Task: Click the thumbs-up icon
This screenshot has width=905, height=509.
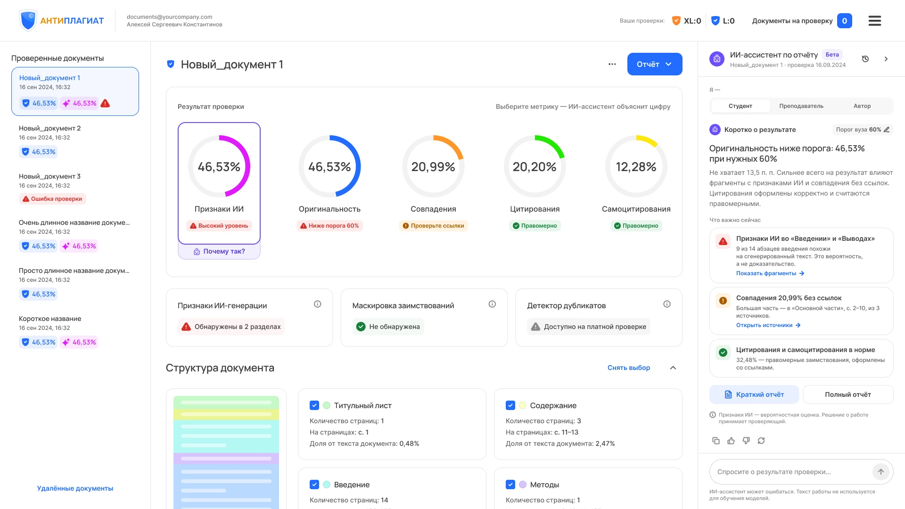Action: (731, 441)
